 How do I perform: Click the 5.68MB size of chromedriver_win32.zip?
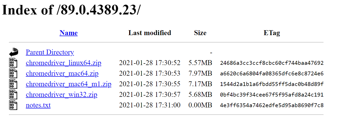200,94
